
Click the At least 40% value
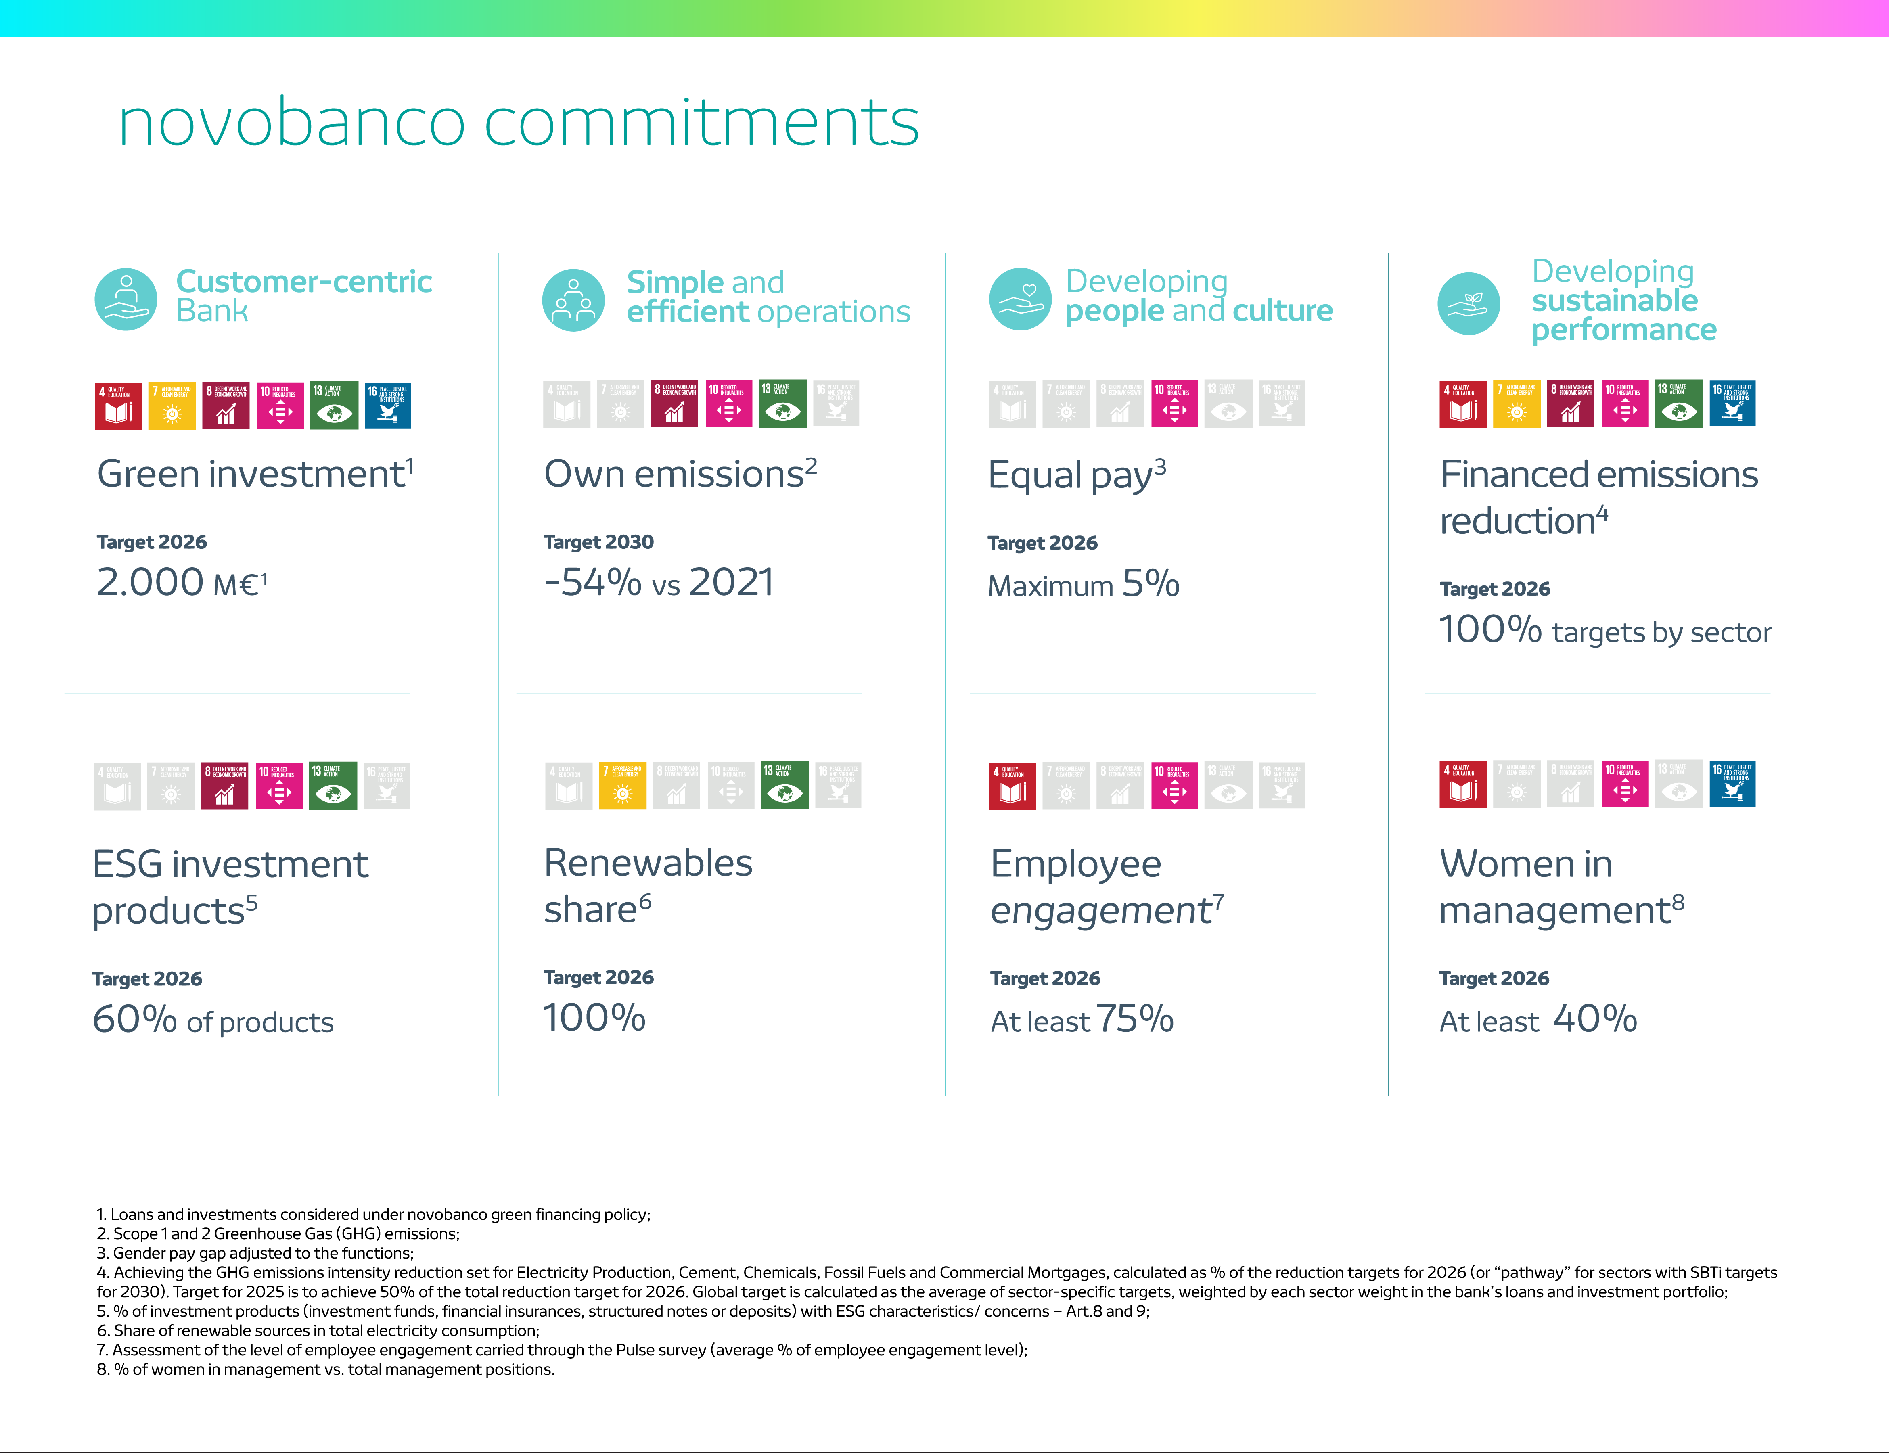click(1539, 1020)
